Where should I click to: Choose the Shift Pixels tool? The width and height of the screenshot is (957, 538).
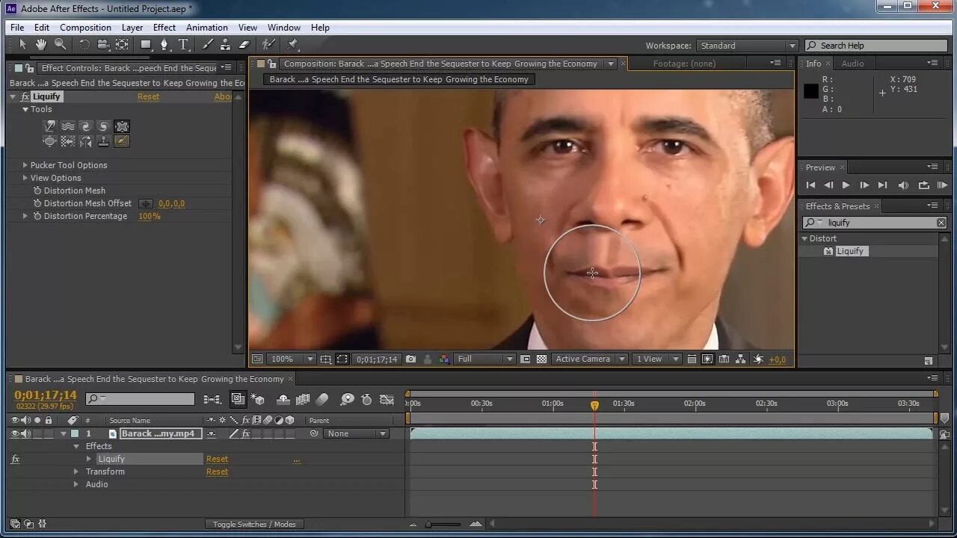pyautogui.click(x=68, y=141)
